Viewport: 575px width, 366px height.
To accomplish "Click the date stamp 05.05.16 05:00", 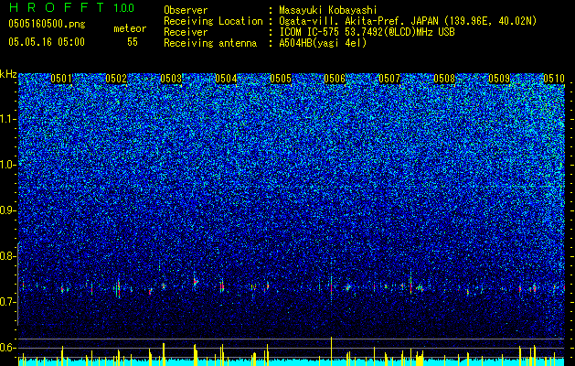I will point(47,42).
